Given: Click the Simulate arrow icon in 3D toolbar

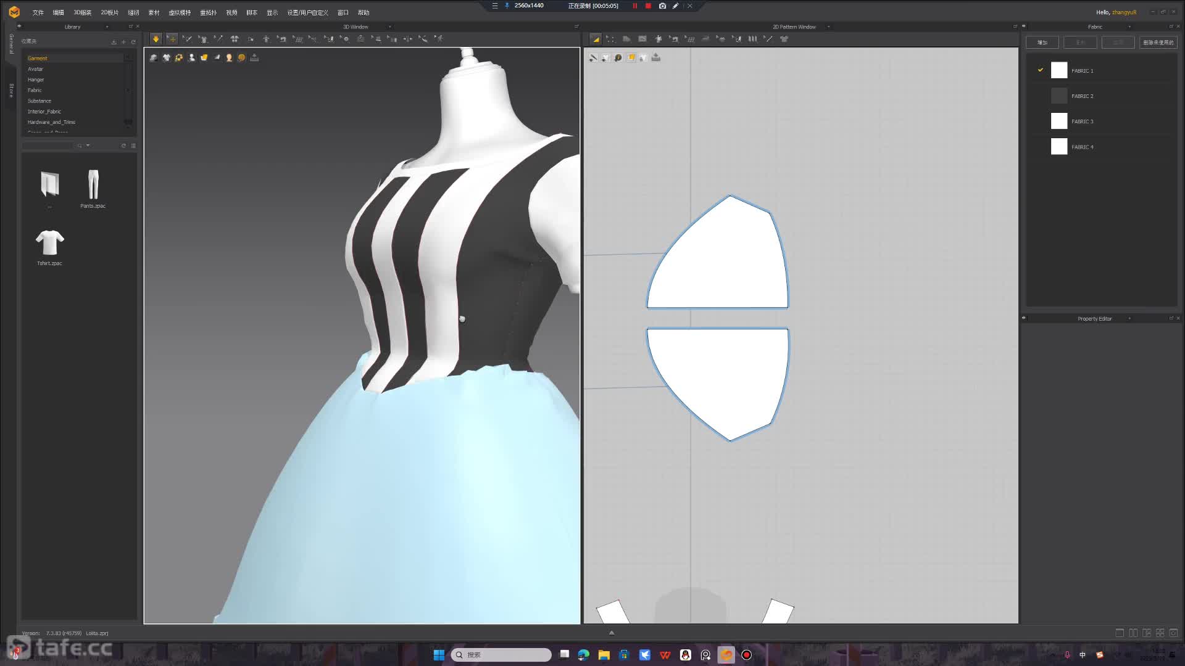Looking at the screenshot, I should click(x=156, y=39).
